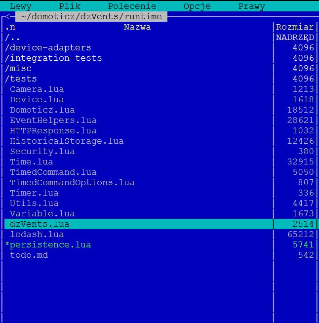Image resolution: width=319 pixels, height=323 pixels.
Task: Open the Polecenie menu
Action: tap(132, 6)
